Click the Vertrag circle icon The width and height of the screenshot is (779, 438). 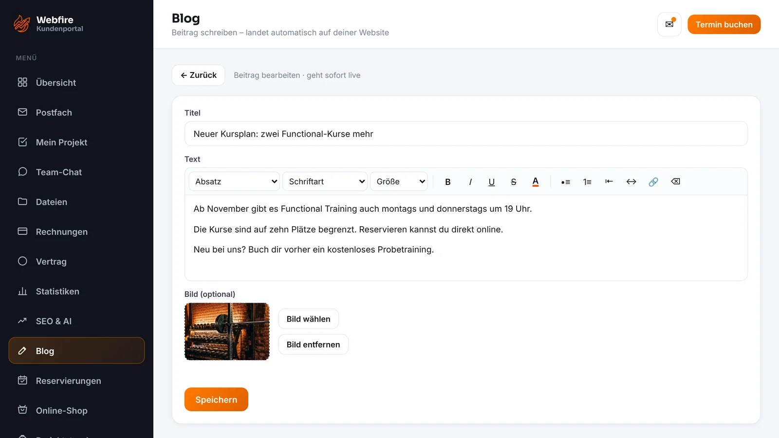click(x=22, y=261)
